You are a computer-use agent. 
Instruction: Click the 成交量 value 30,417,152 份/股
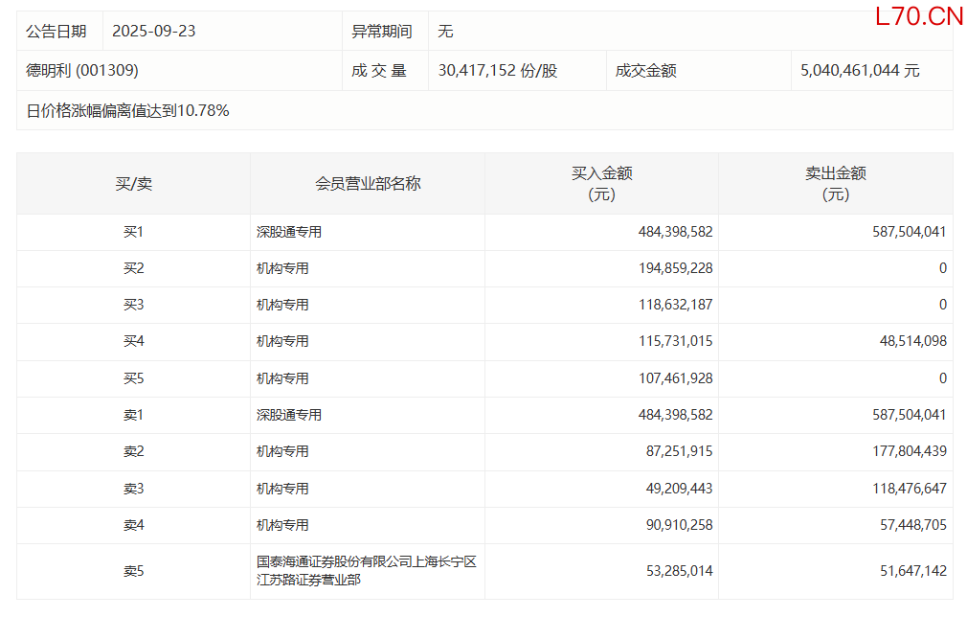pyautogui.click(x=497, y=70)
